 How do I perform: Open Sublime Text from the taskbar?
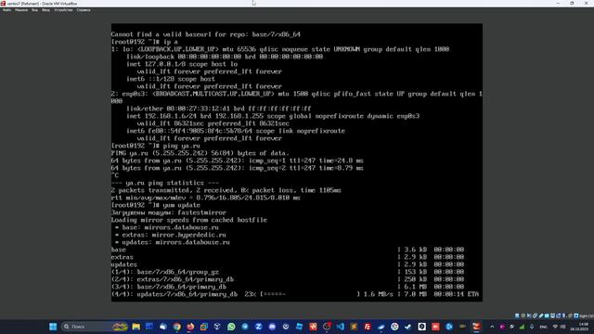[354, 327]
